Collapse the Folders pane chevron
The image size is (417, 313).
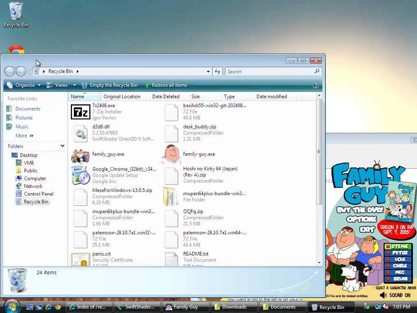(62, 146)
